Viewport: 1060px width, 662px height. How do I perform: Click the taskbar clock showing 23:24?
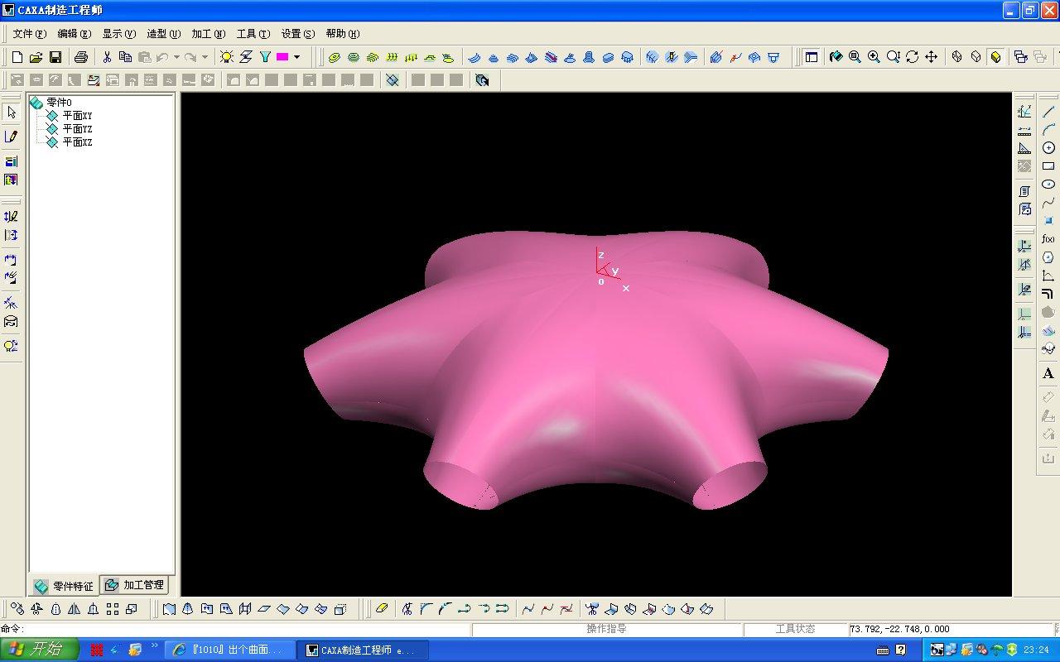tap(1035, 650)
